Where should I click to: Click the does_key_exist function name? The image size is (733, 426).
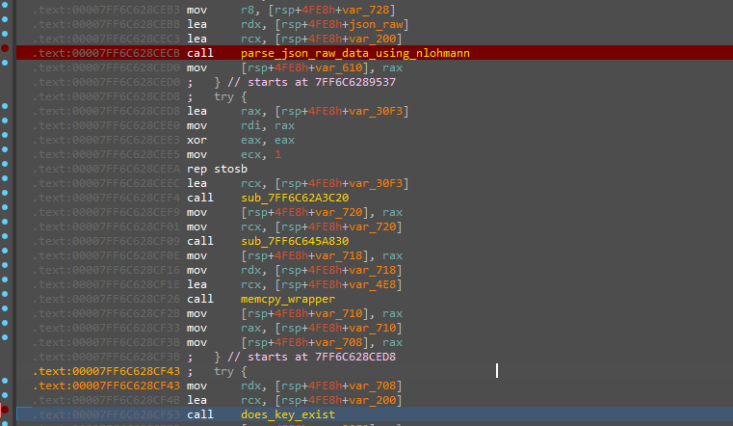tap(288, 414)
